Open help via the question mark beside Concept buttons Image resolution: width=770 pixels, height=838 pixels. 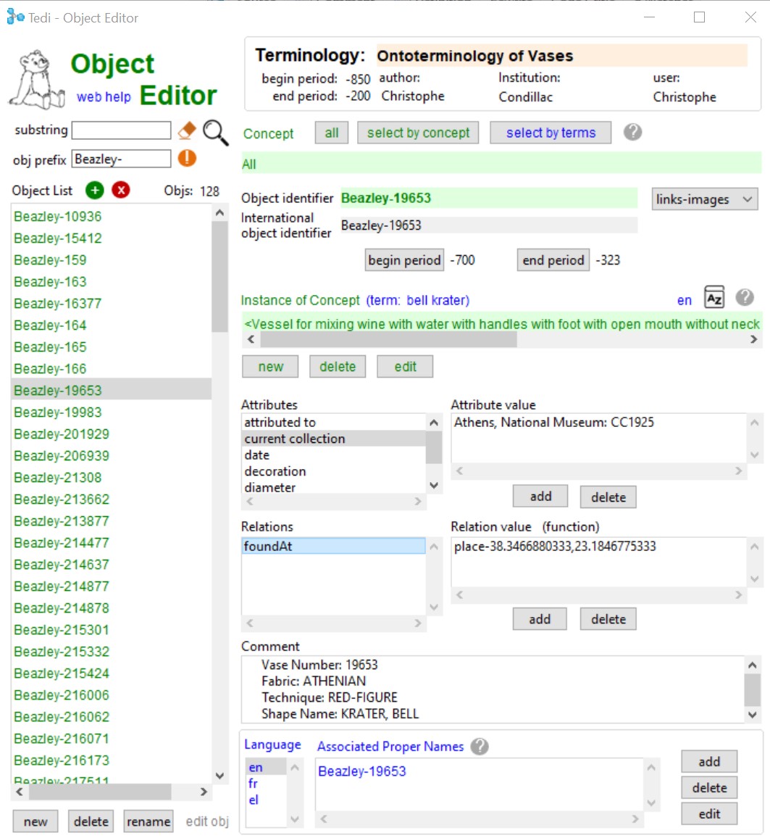[632, 132]
